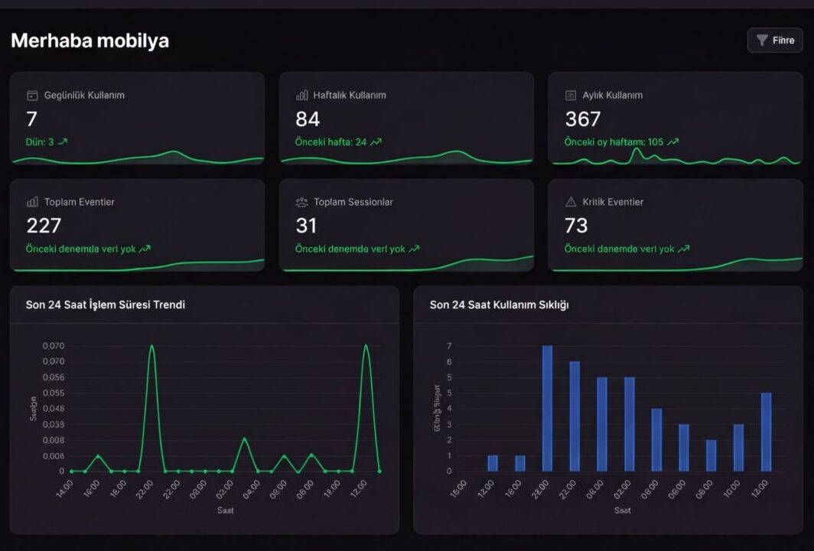Open the Günlük Kullanım card showing 7

point(137,118)
